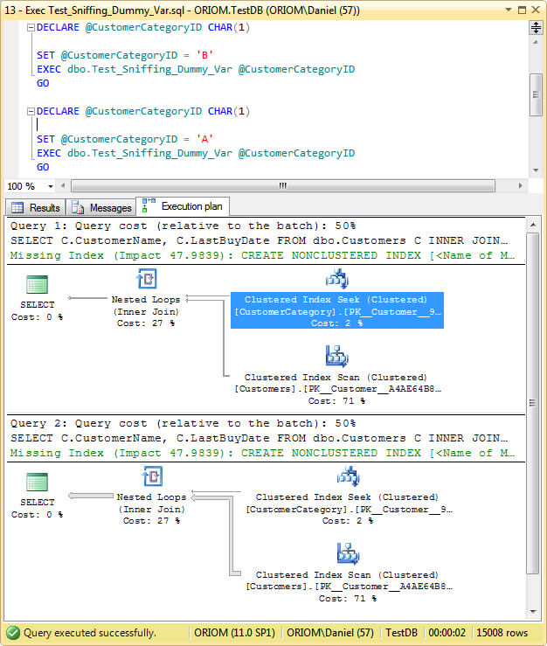Switch to the Messages tab

(101, 207)
